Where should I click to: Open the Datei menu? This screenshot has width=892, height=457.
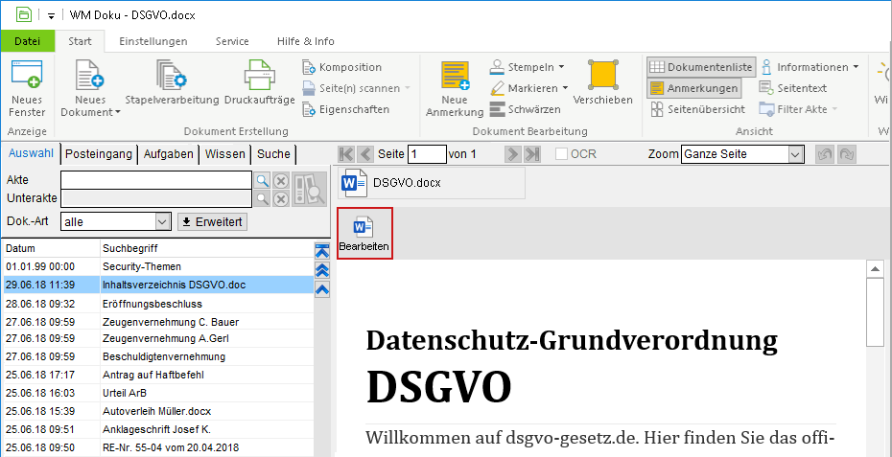tap(28, 41)
